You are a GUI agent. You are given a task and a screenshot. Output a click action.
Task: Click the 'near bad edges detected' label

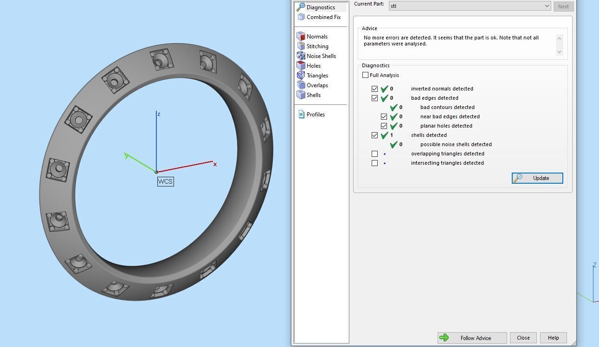(450, 116)
